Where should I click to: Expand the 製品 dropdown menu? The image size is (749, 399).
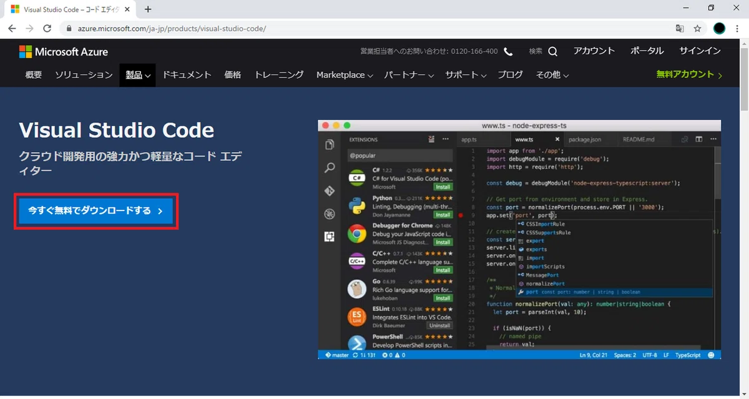point(138,75)
